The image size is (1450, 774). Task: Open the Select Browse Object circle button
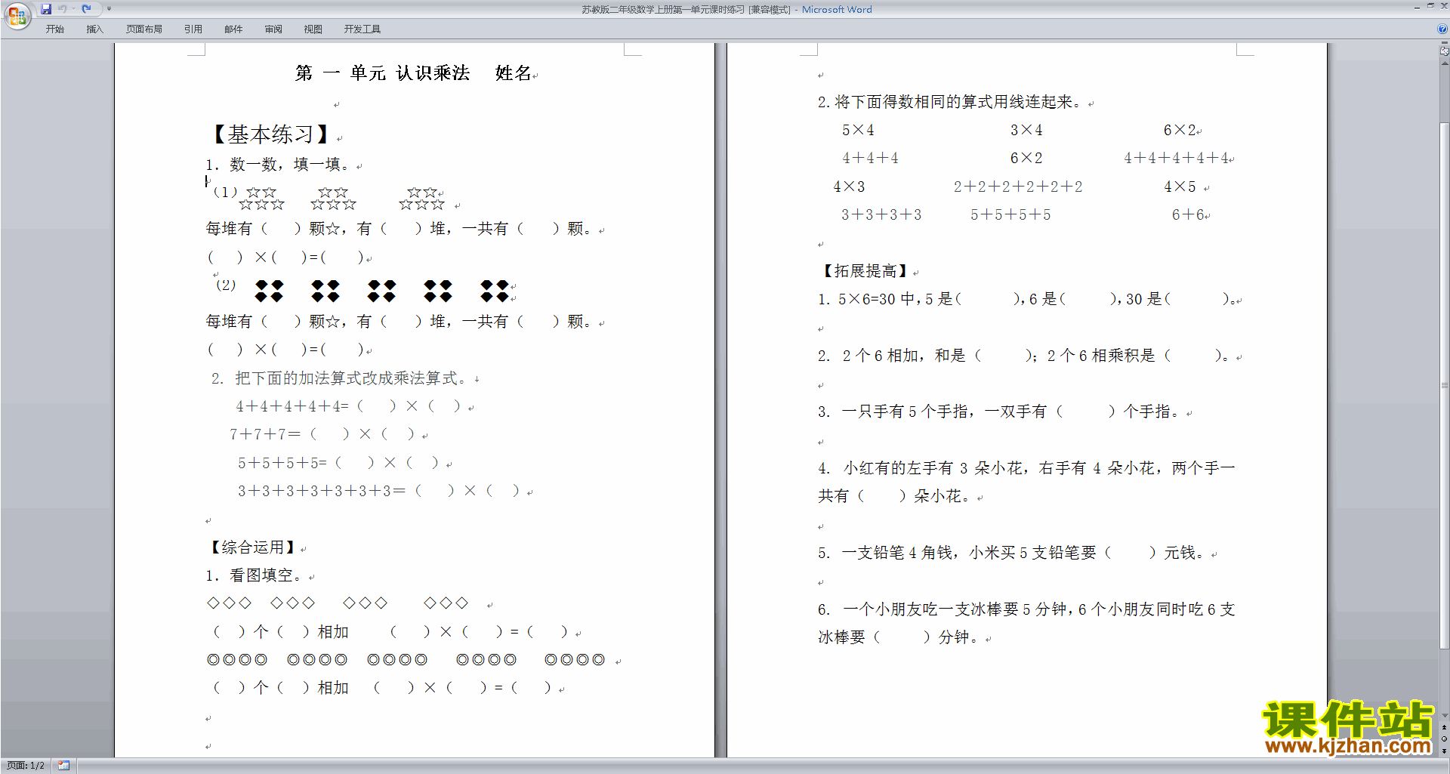click(1444, 739)
